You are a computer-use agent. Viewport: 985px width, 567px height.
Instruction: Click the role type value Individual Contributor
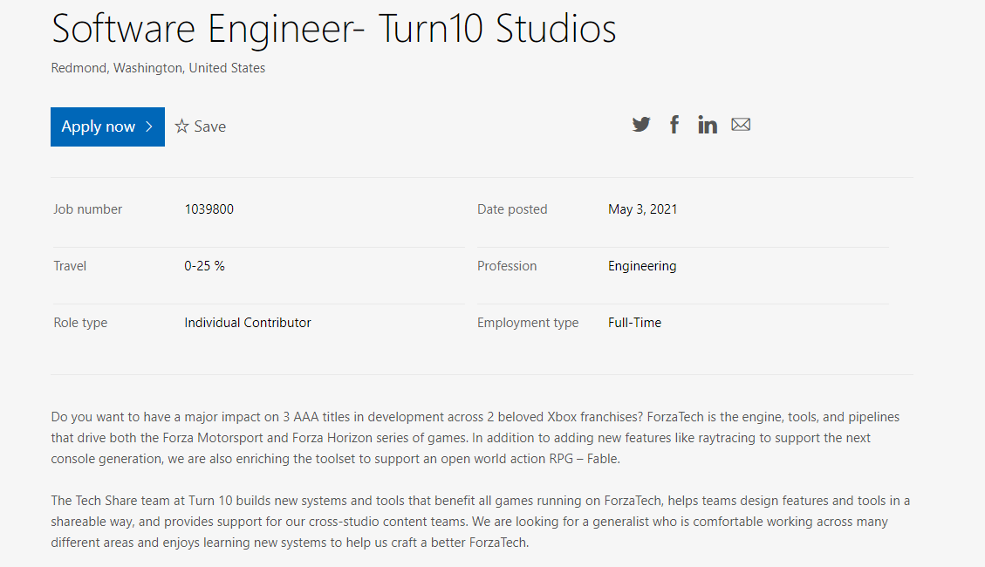pos(248,323)
